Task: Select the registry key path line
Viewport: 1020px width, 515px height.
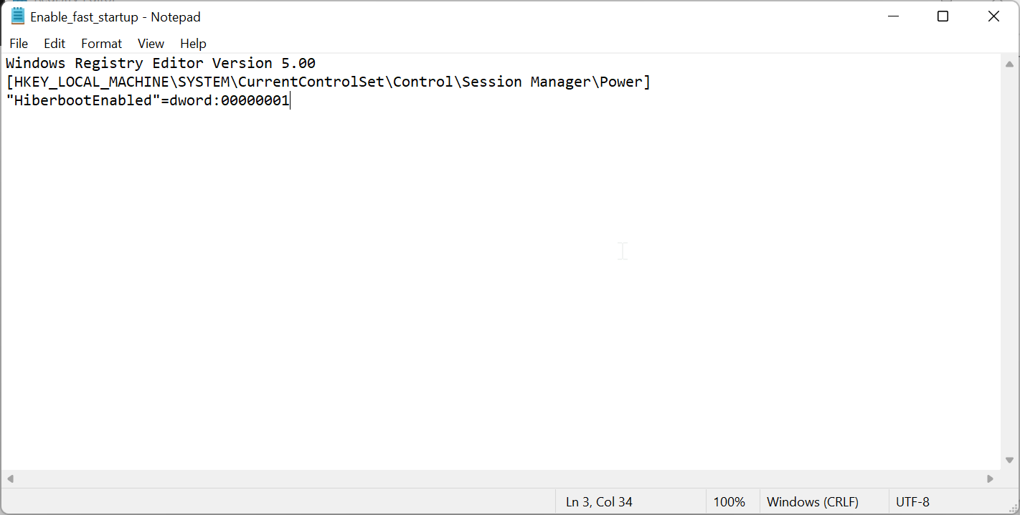Action: click(327, 82)
